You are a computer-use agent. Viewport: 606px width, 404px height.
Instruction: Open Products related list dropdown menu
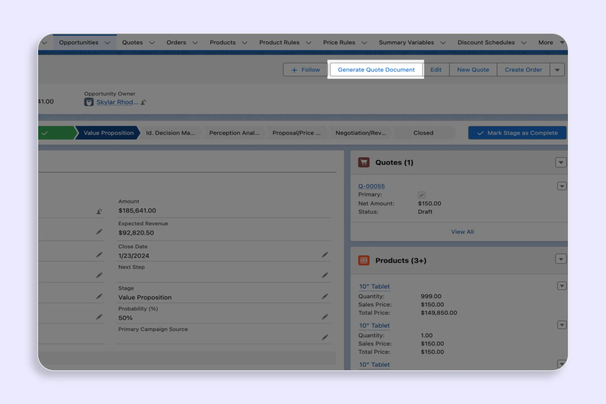[561, 259]
